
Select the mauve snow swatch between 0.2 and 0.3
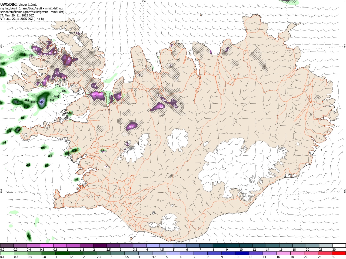(7, 246)
